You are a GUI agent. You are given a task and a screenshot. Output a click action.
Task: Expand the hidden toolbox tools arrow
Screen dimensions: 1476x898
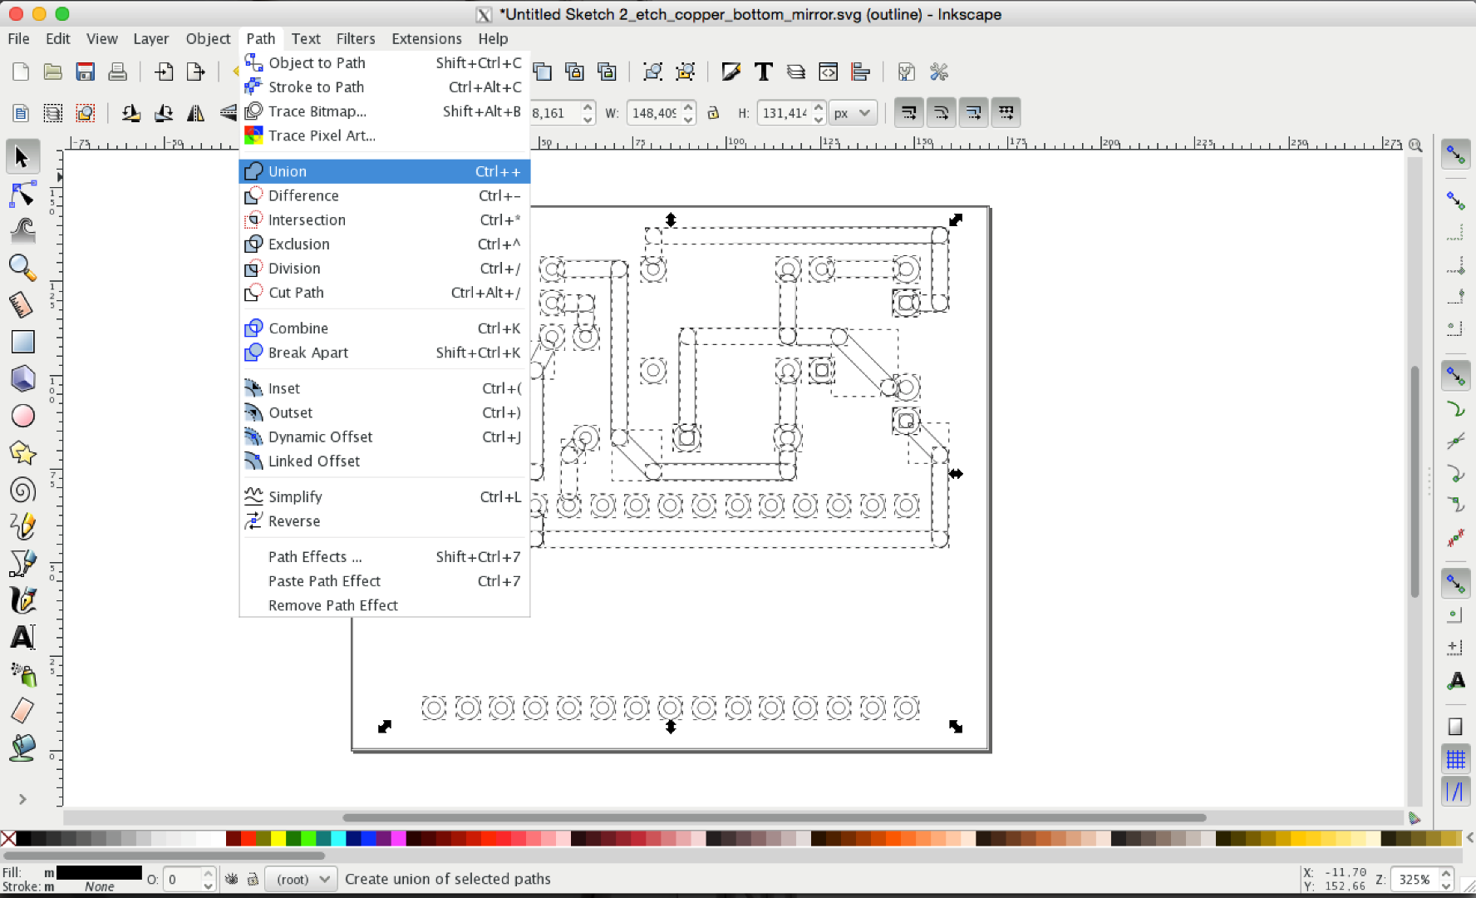click(x=22, y=799)
